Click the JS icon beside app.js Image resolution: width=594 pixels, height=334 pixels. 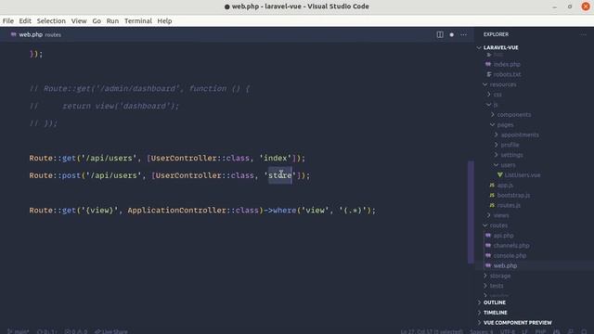click(492, 186)
